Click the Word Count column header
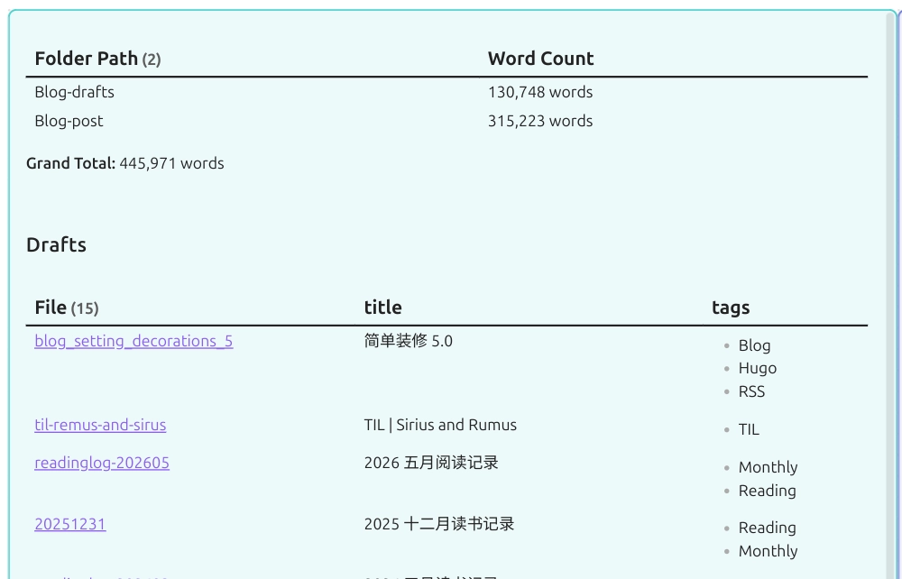 (540, 59)
